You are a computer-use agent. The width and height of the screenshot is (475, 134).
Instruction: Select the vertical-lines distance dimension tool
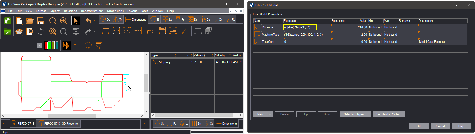pyautogui.click(x=116, y=31)
